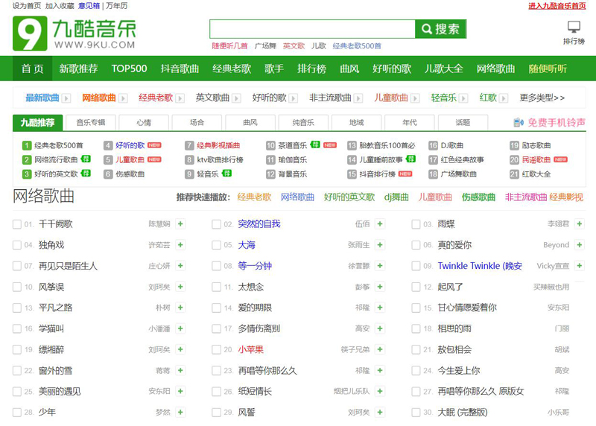Open 新歌推荐 in green navigation bar
Viewport: 596px width, 426px height.
tap(78, 69)
